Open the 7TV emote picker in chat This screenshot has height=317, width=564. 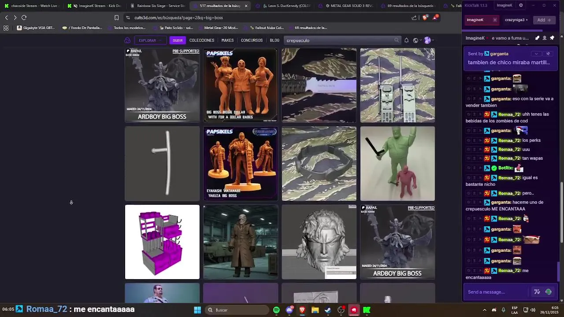(537, 292)
